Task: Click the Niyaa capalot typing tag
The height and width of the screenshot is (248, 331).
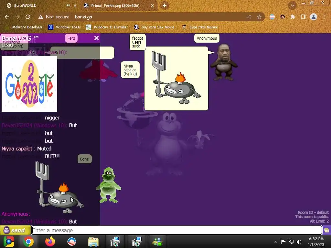Action: point(130,70)
